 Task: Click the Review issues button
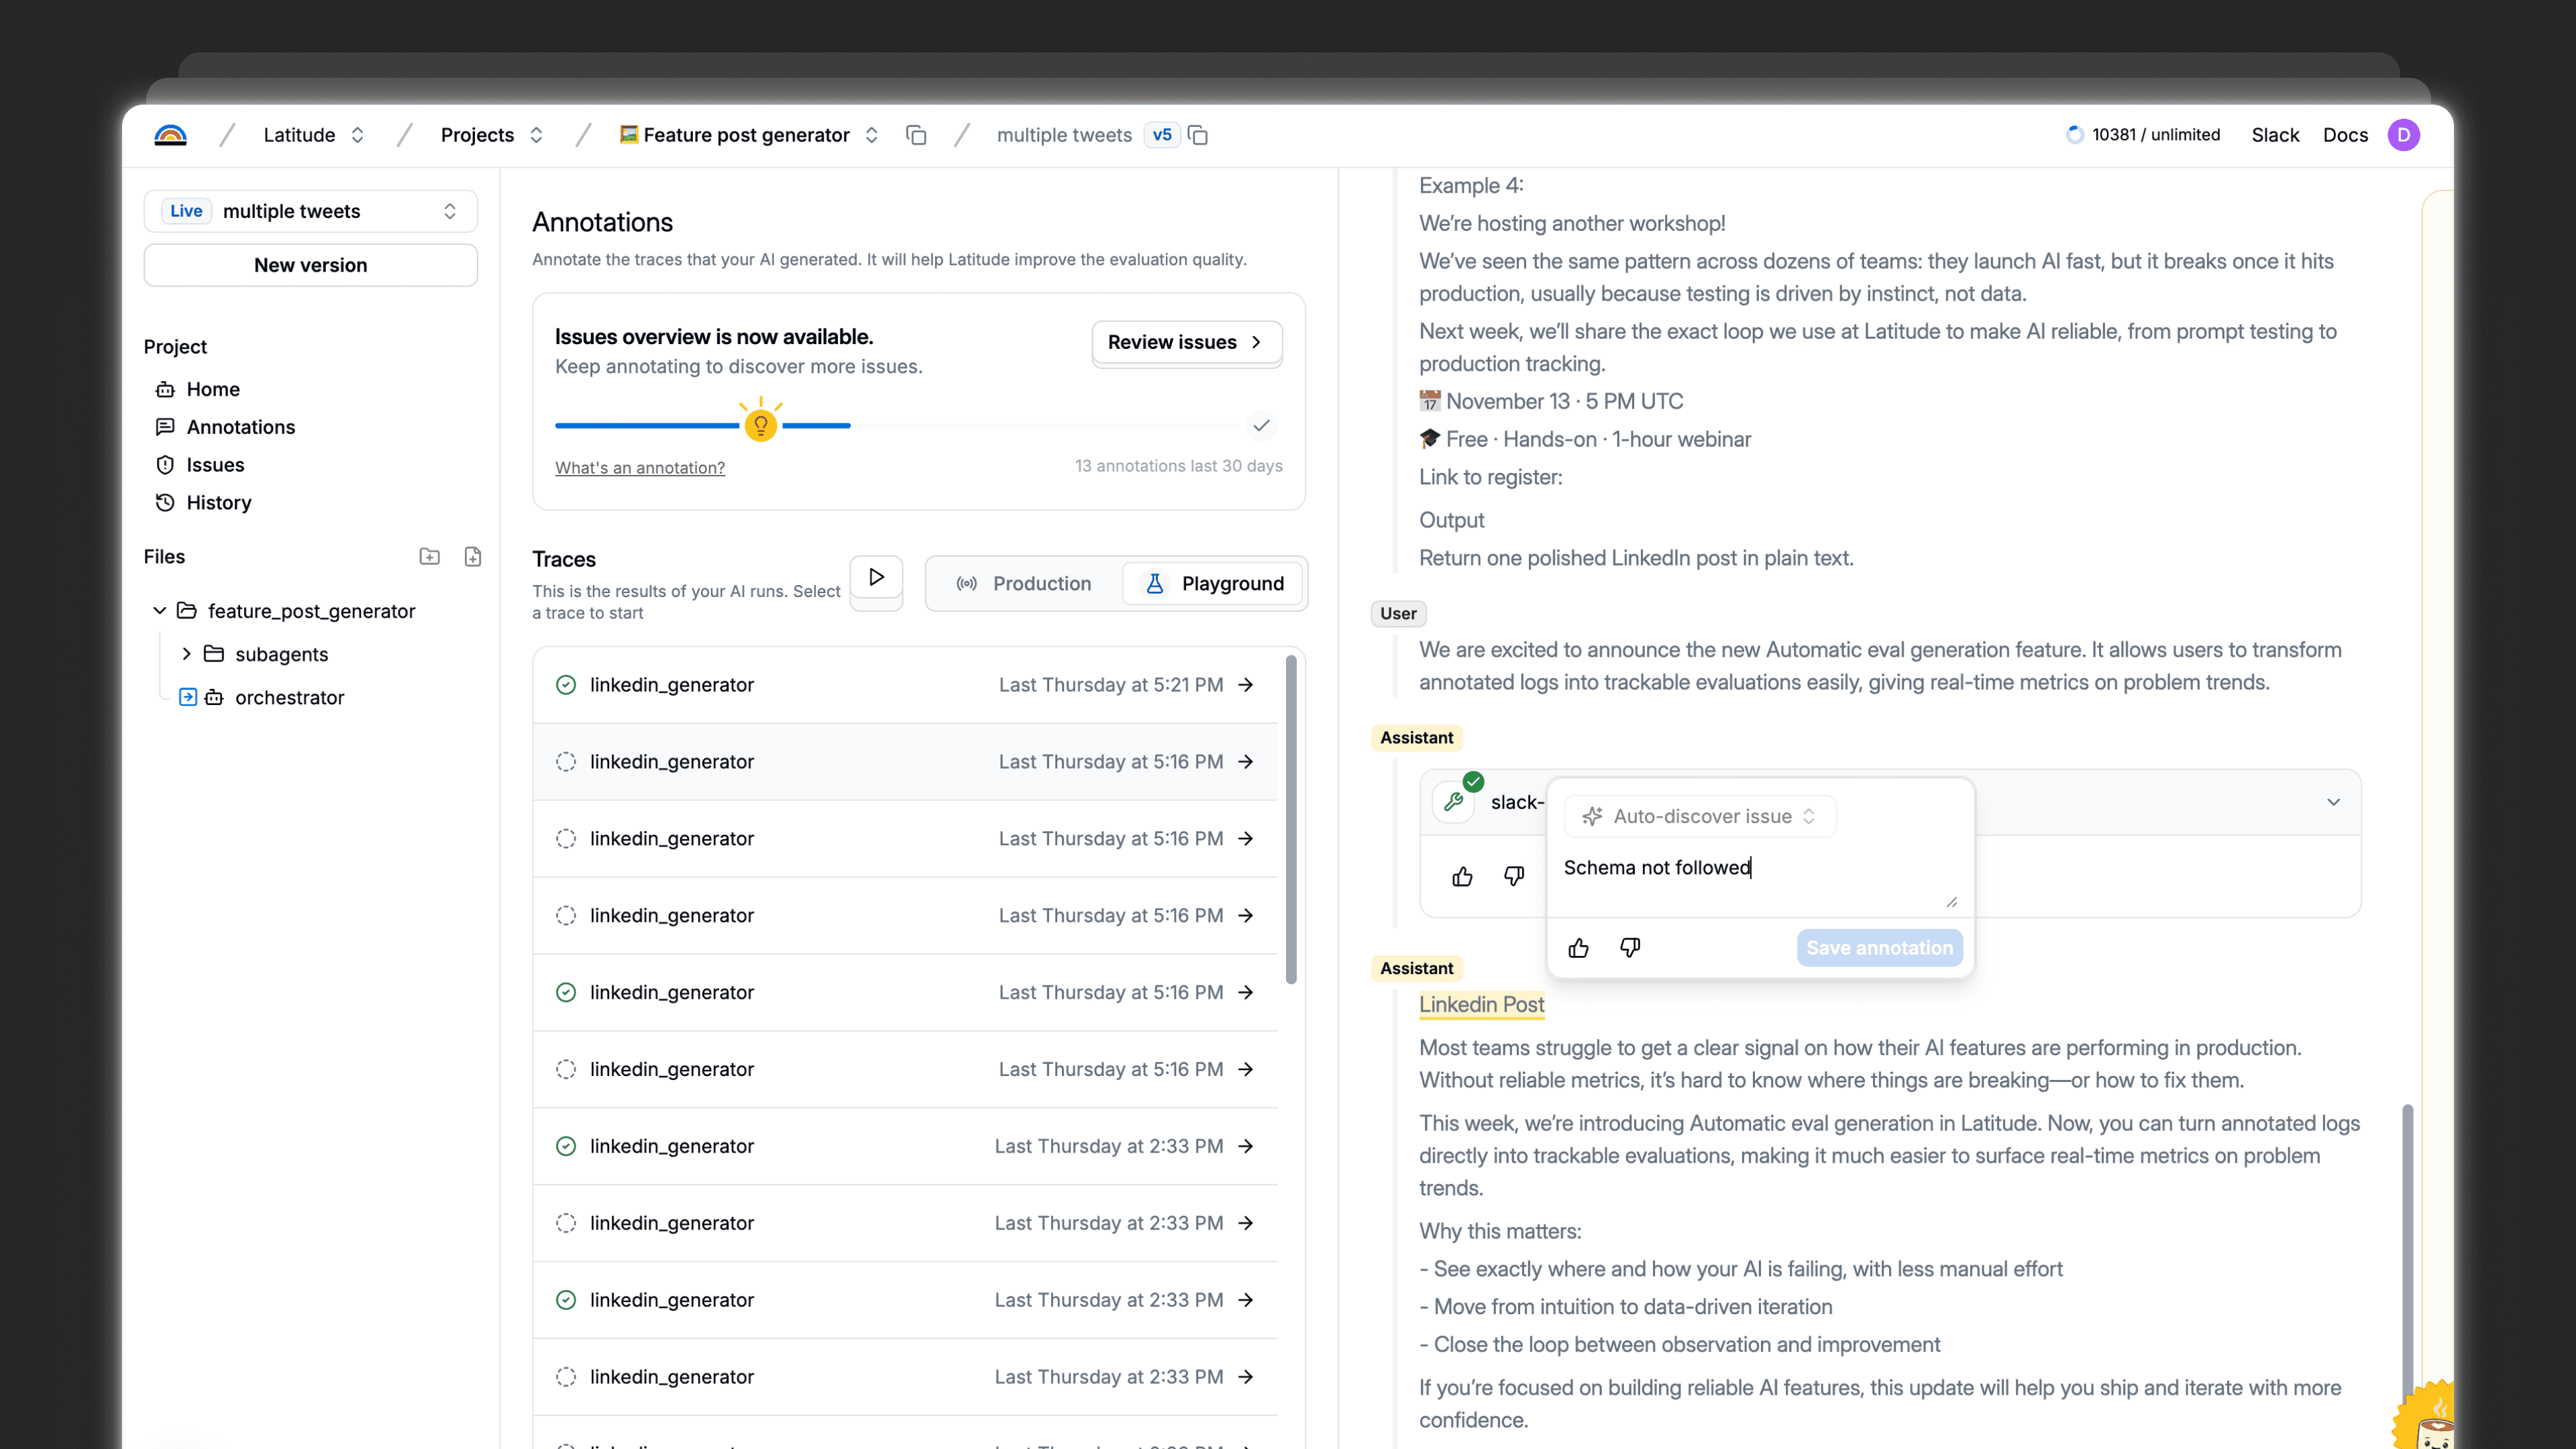pyautogui.click(x=1186, y=342)
